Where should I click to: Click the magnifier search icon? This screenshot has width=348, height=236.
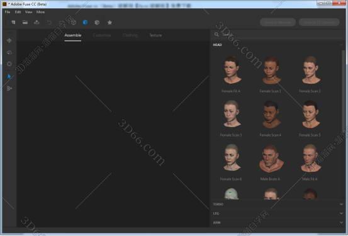[216, 35]
